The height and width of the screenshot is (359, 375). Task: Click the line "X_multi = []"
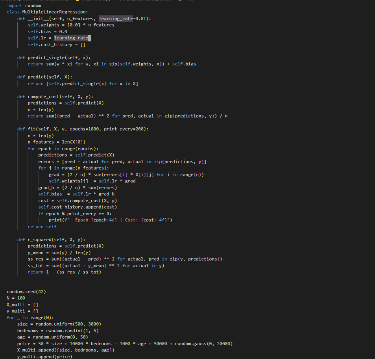(x=22, y=305)
